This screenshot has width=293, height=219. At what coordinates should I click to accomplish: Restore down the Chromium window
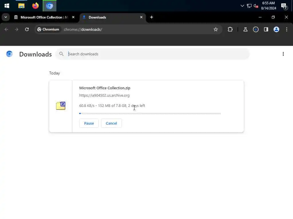[x=273, y=17]
